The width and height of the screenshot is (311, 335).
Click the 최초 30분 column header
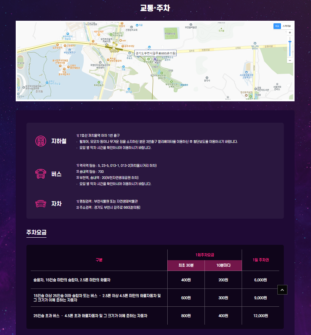pyautogui.click(x=186, y=266)
